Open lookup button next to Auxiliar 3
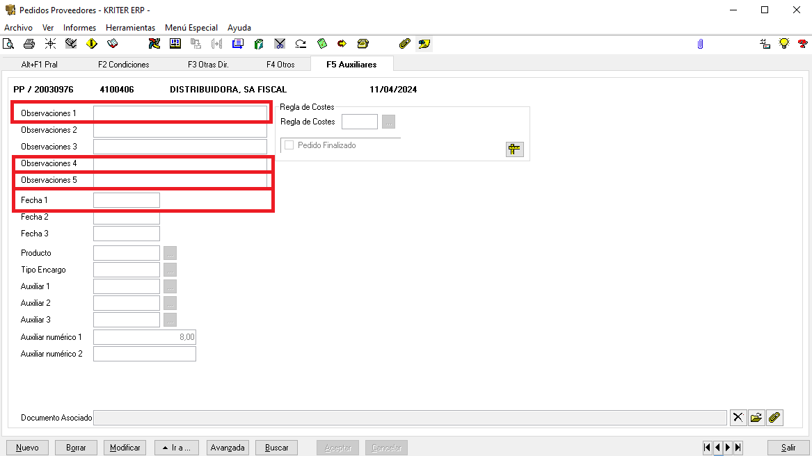 pos(170,320)
